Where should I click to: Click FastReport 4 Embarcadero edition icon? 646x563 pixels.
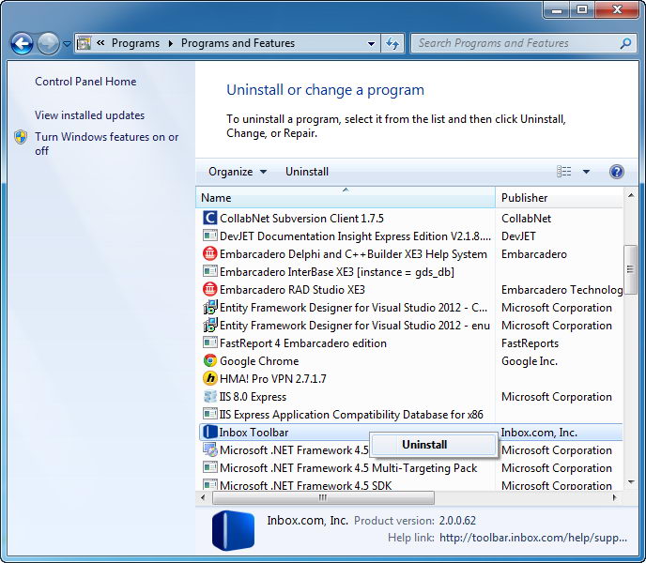[x=210, y=343]
